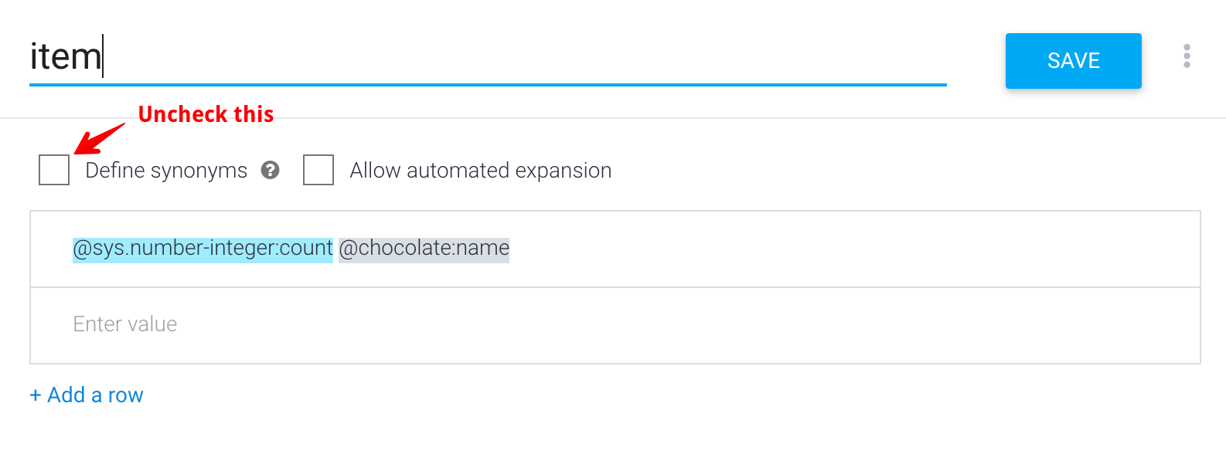This screenshot has height=471, width=1226.
Task: Click the empty part of the entity name field
Action: [x=526, y=57]
